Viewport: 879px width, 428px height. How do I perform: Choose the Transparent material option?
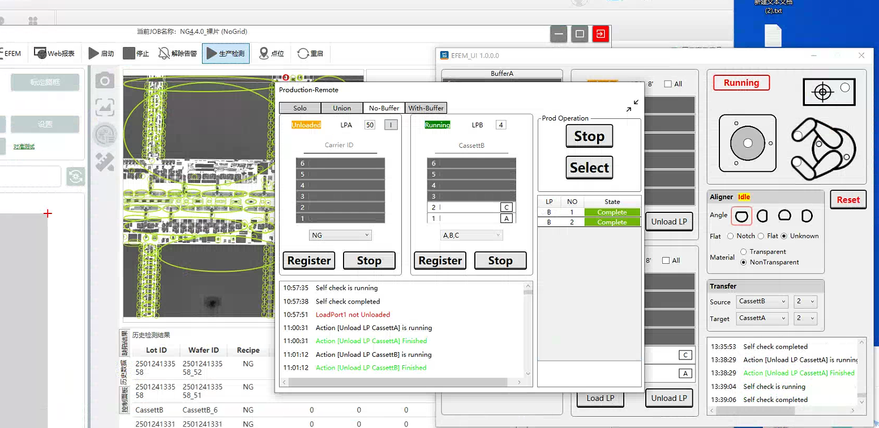tap(744, 251)
